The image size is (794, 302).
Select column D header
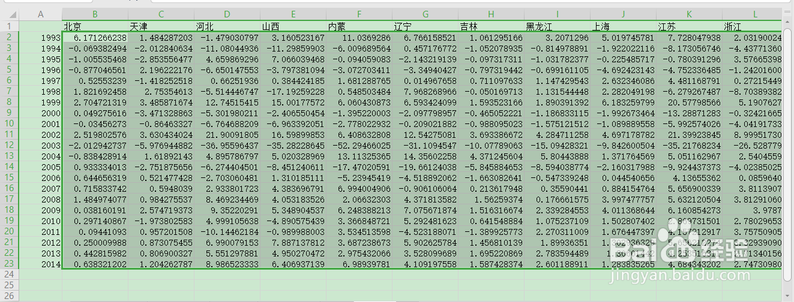(x=227, y=14)
